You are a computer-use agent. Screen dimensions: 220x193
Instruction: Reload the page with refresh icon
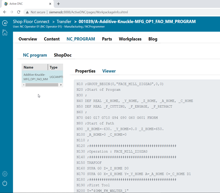click(x=19, y=12)
